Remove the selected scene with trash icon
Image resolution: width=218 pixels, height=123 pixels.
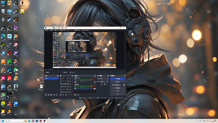coord(48,95)
